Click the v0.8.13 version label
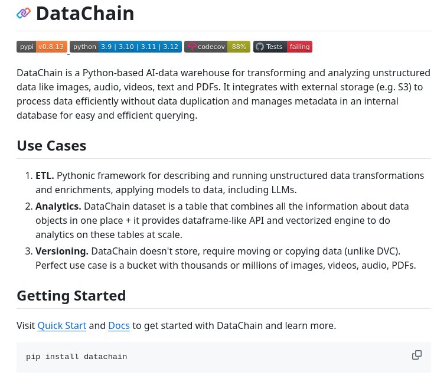447x375 pixels. 51,47
